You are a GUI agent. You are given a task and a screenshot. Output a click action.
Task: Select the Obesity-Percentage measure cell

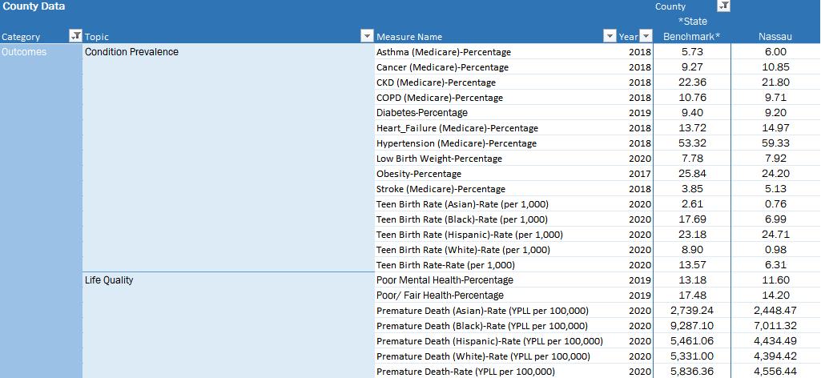point(419,173)
